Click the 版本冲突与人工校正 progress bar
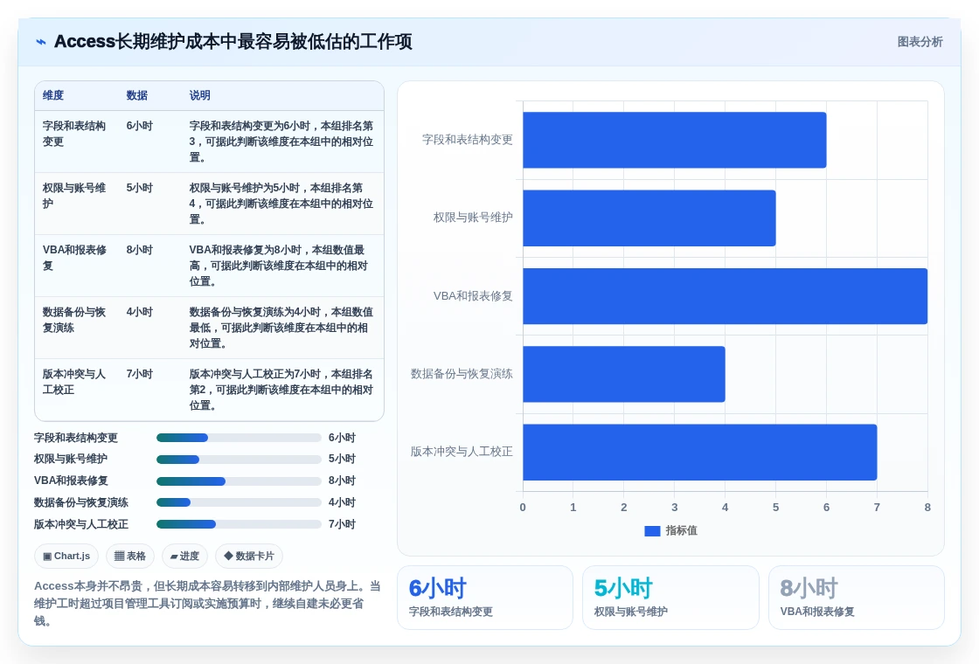The width and height of the screenshot is (979, 664). pyautogui.click(x=239, y=525)
